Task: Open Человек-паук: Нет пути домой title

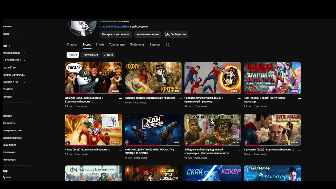Action: (x=203, y=100)
